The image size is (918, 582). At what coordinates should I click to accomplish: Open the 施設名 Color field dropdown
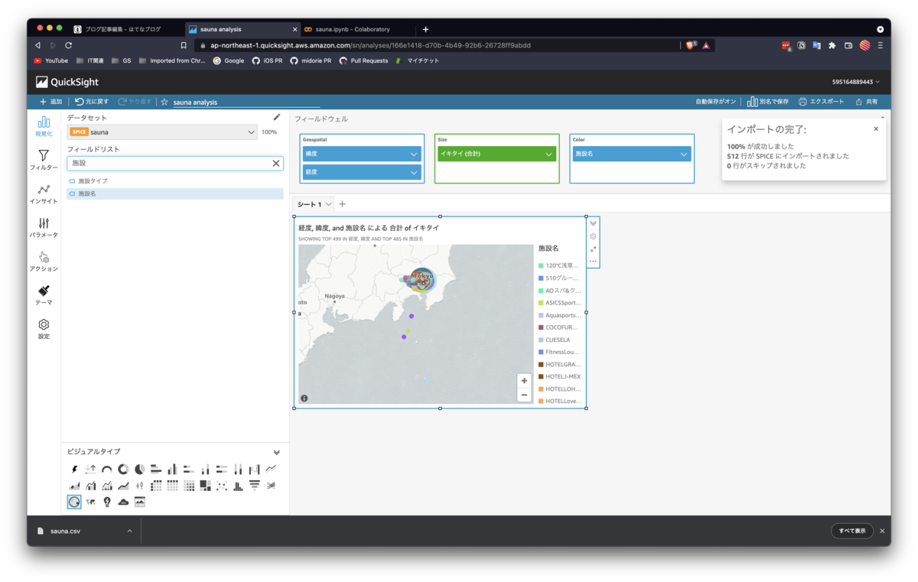[x=631, y=154]
